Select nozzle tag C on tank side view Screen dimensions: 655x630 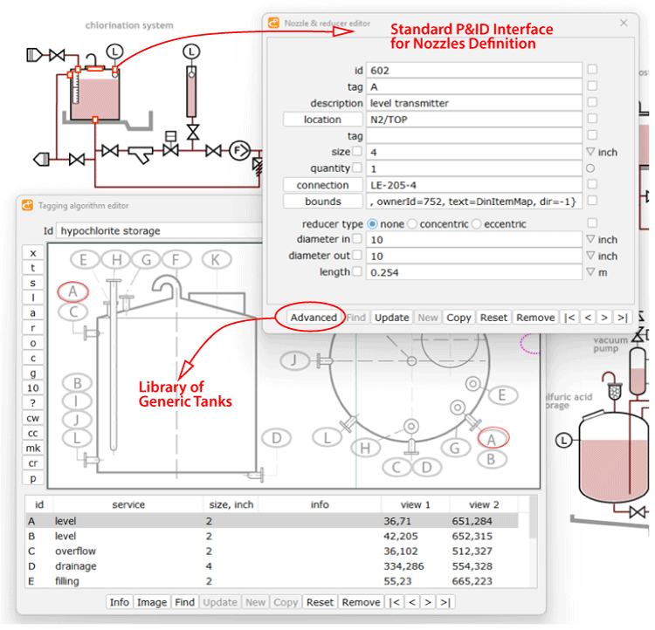pos(73,313)
